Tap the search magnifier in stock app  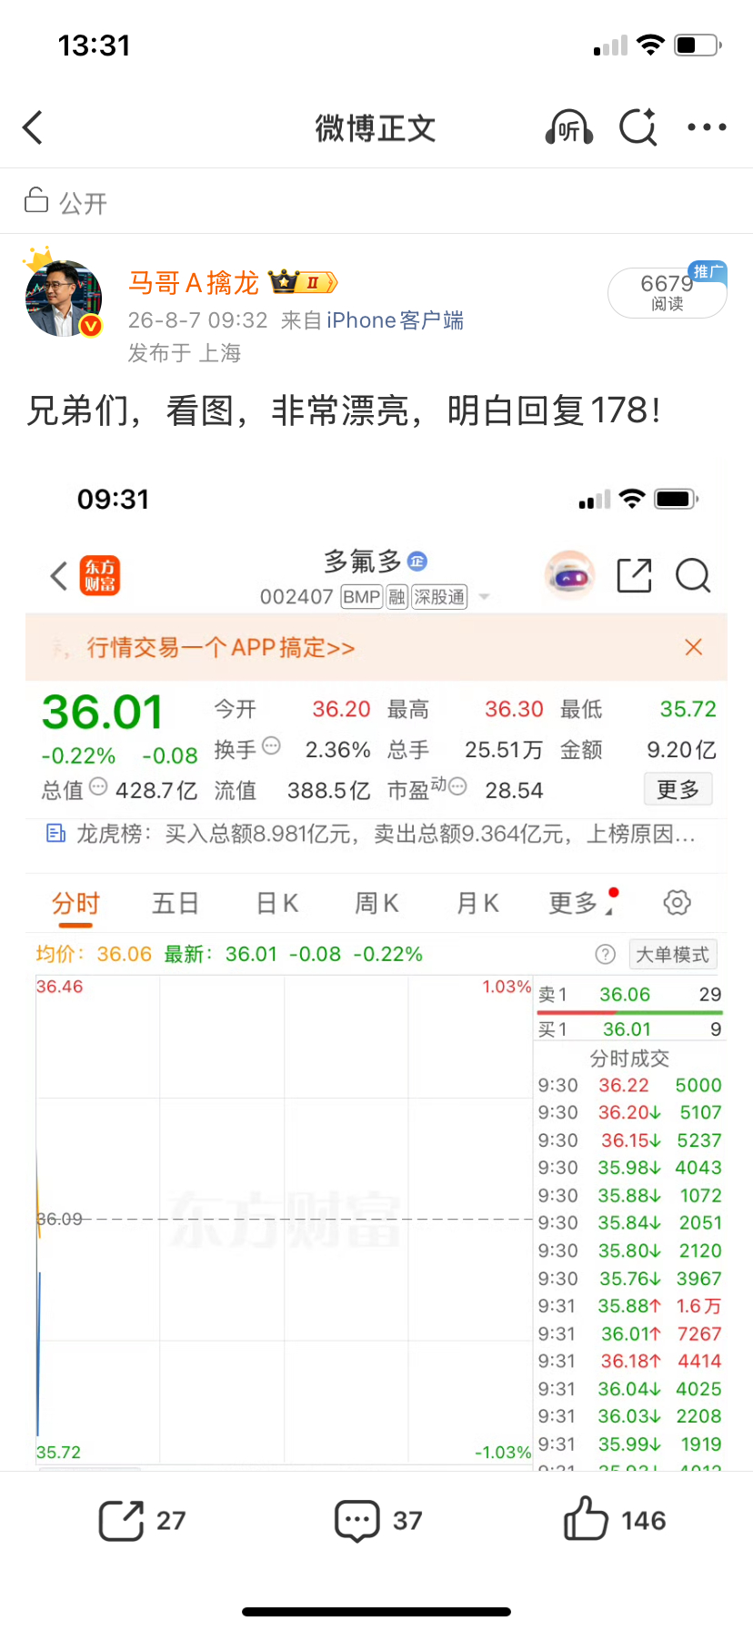coord(693,575)
